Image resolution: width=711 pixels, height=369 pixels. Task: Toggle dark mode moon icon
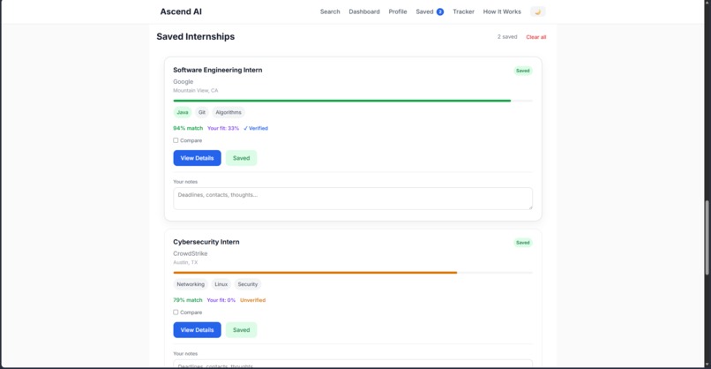coord(537,11)
